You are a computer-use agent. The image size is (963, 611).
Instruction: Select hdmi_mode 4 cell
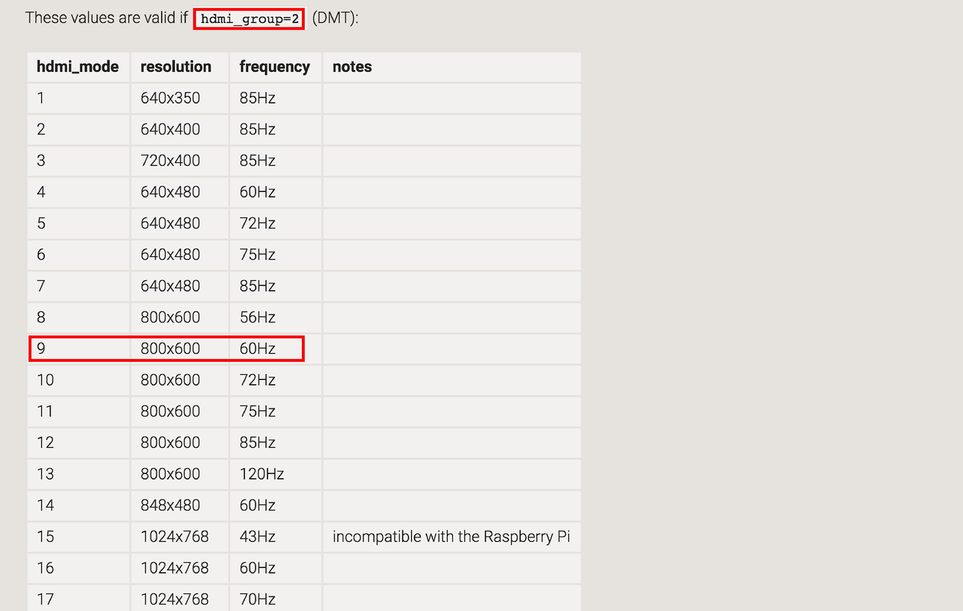41,192
